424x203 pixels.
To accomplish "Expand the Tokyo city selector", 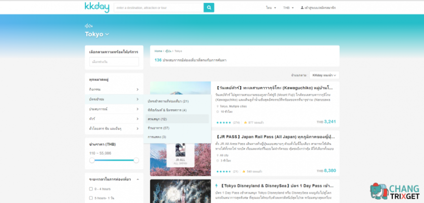I will coord(97,34).
